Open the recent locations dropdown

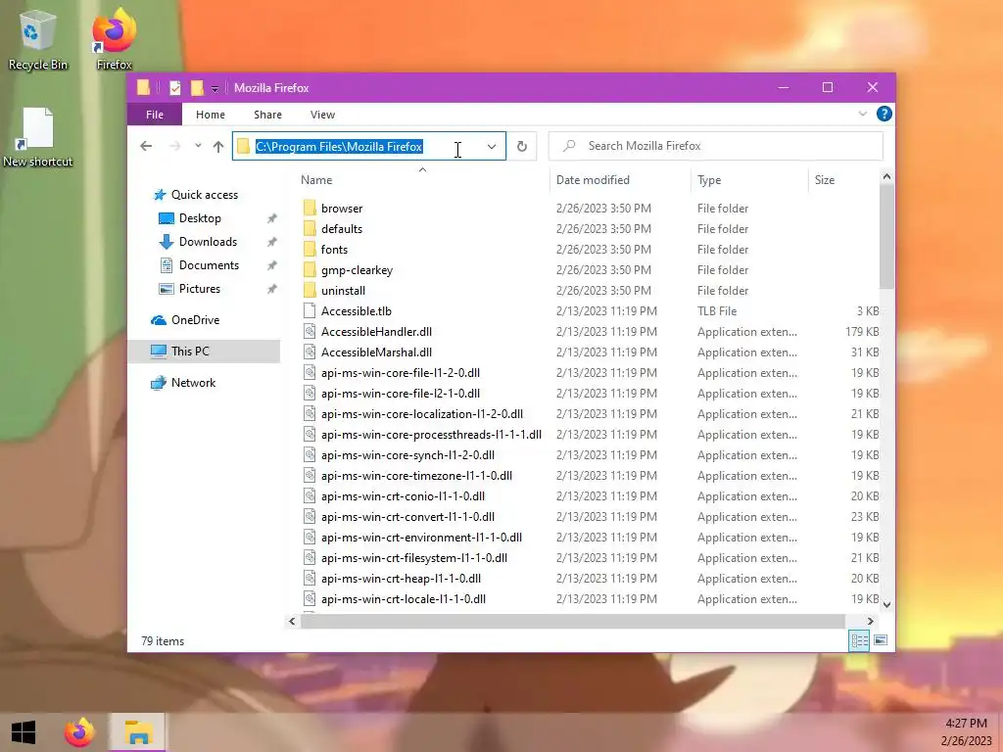point(198,147)
